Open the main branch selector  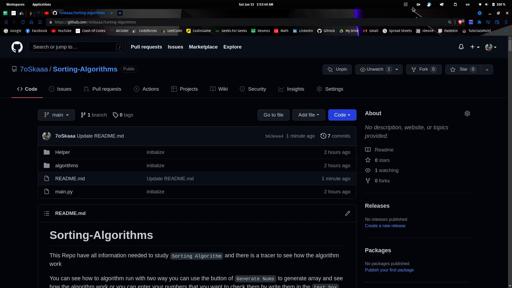[56, 115]
